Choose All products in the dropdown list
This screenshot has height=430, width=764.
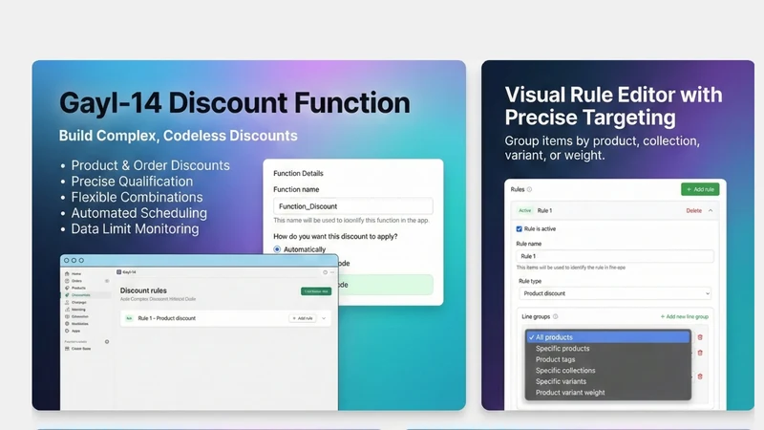click(607, 337)
